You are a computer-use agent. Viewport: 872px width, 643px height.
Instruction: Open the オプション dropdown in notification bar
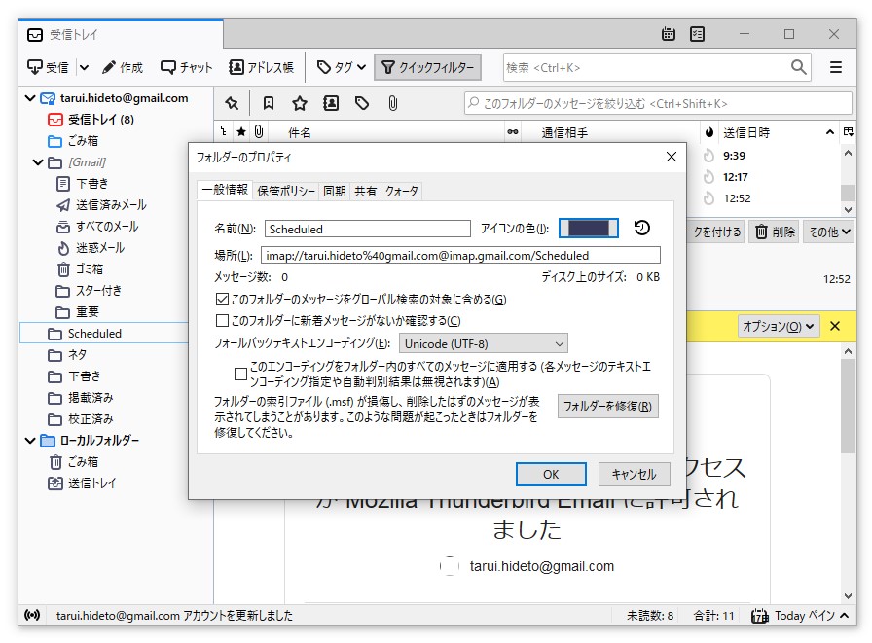778,326
